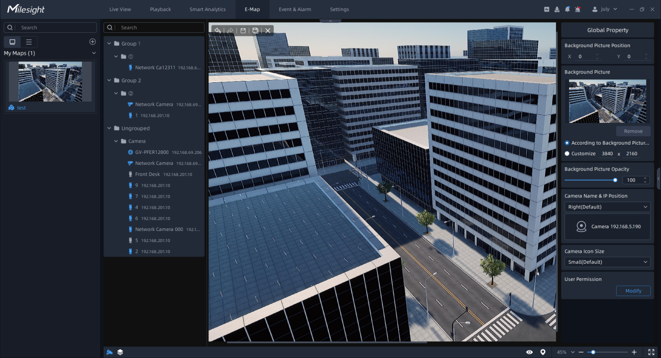Open the Smart Analytics tab

point(208,9)
